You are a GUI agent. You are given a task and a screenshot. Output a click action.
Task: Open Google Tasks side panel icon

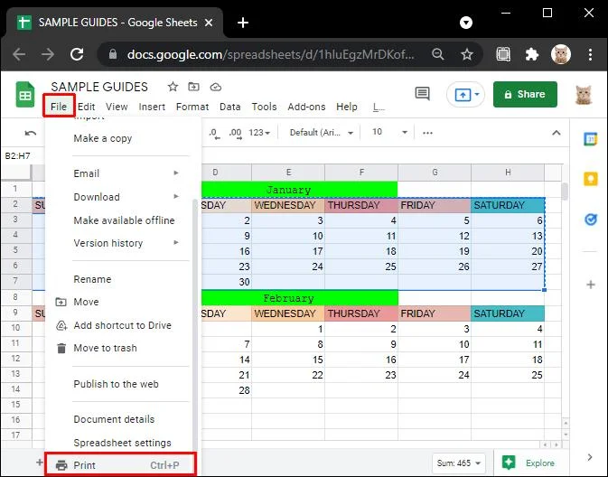click(x=590, y=220)
